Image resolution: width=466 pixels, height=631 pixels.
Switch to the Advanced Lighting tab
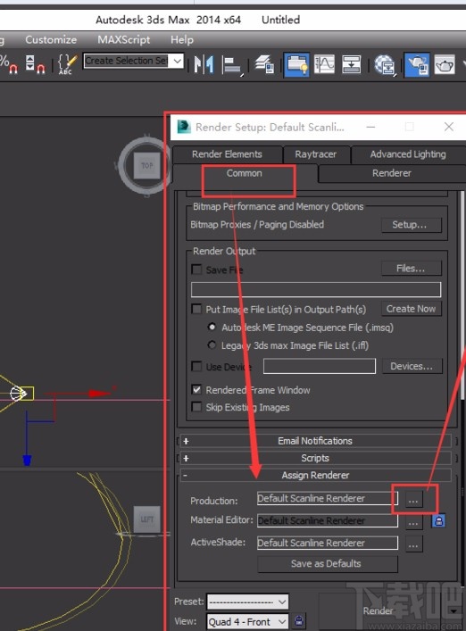point(408,154)
